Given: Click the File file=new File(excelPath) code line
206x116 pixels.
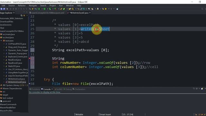Looking at the screenshot, I should pos(82,84).
